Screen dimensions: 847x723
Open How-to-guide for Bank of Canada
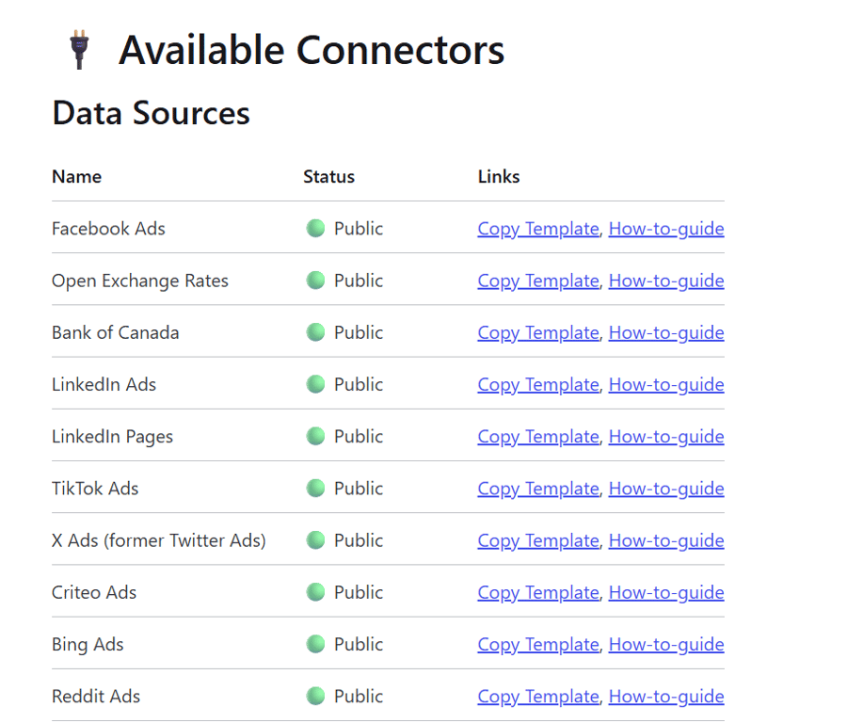pyautogui.click(x=666, y=333)
